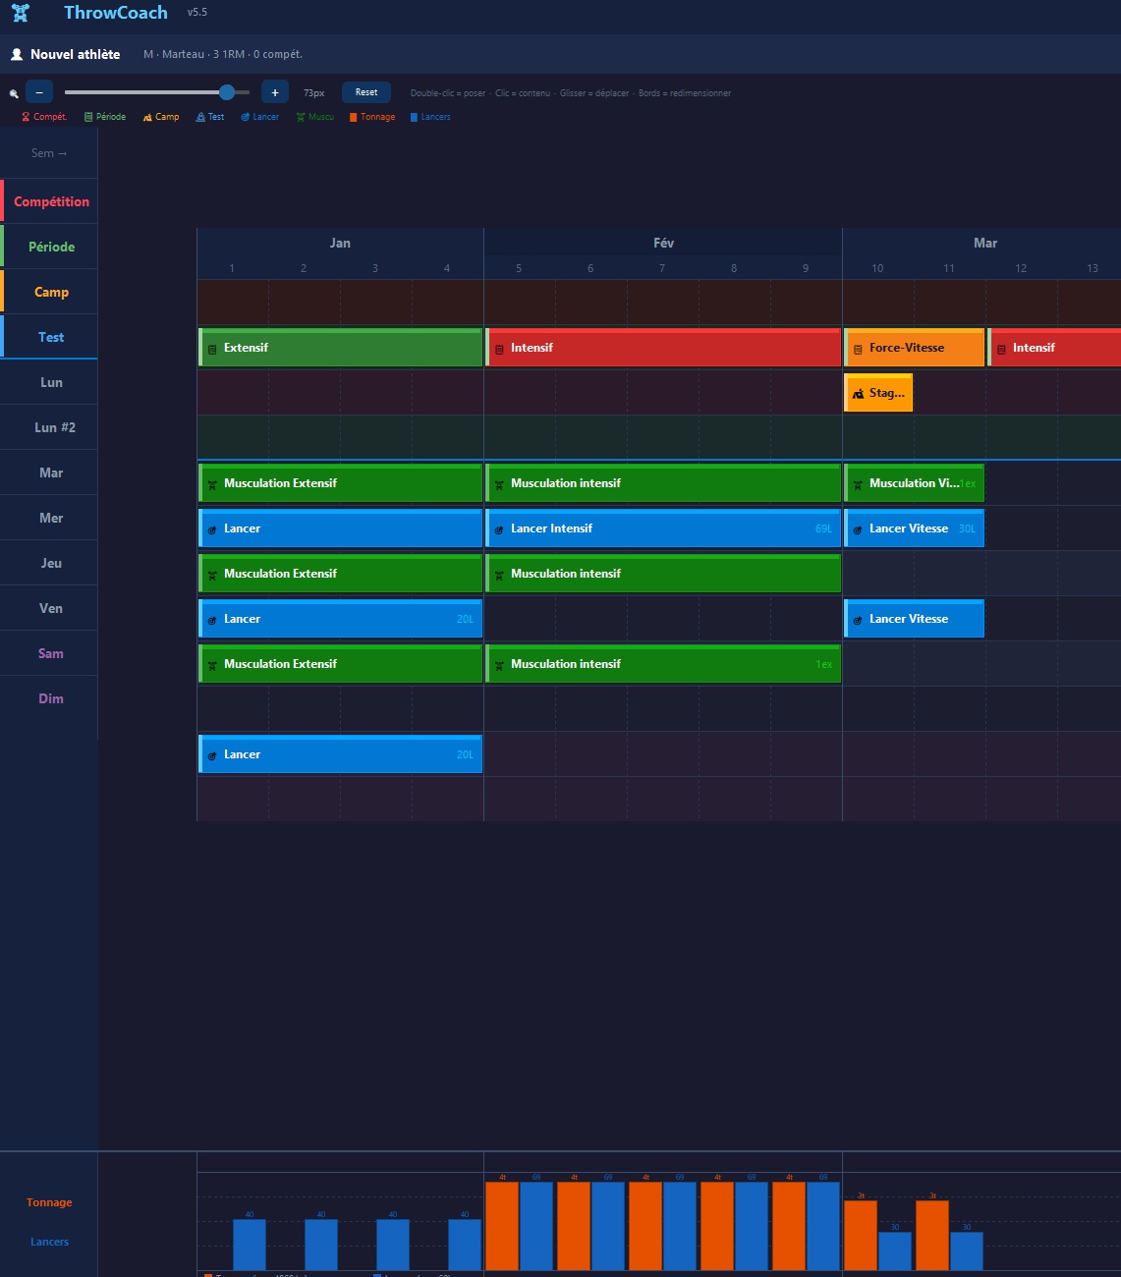Select the Camp stamp tool
The width and height of the screenshot is (1121, 1277).
[160, 116]
